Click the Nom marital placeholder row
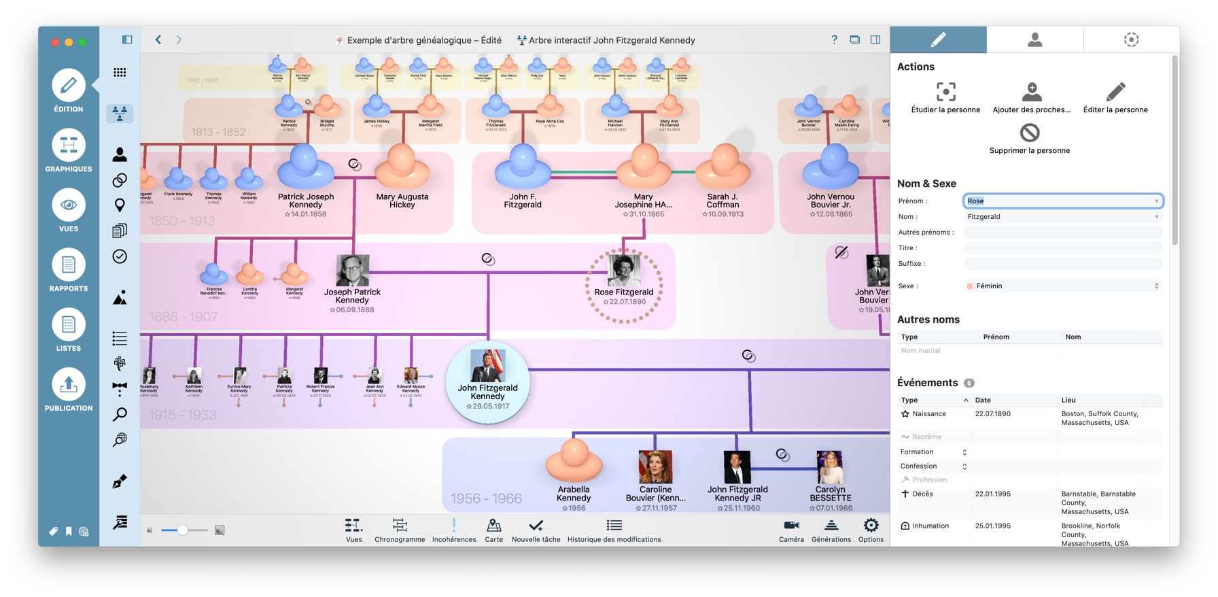1218x597 pixels. click(x=1030, y=351)
